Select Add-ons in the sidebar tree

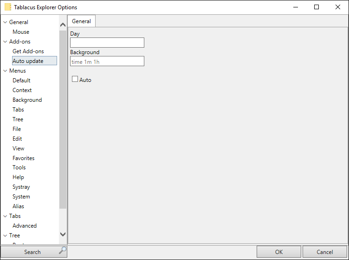(x=20, y=42)
